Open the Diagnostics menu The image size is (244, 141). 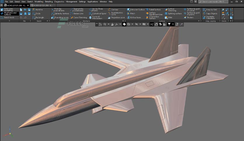pos(59,1)
